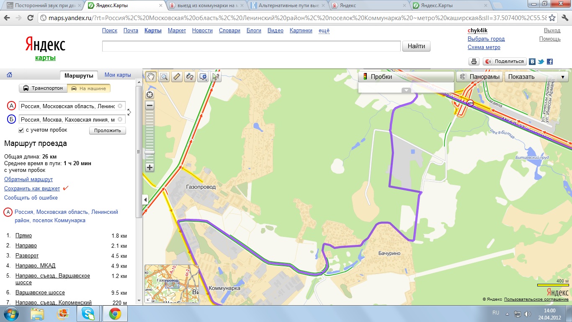The image size is (572, 322).
Task: Collapse the sidebar with left arrow handle
Action: coord(146,200)
